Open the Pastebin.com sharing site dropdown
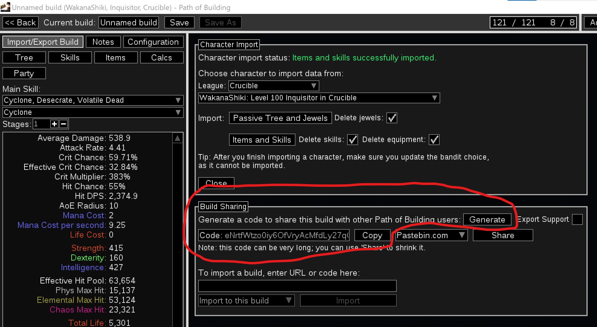The image size is (597, 327). coord(431,235)
